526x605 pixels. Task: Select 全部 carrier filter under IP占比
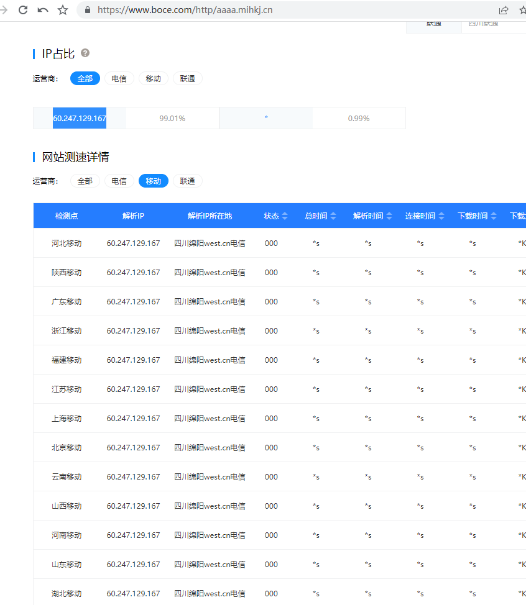[x=85, y=79]
